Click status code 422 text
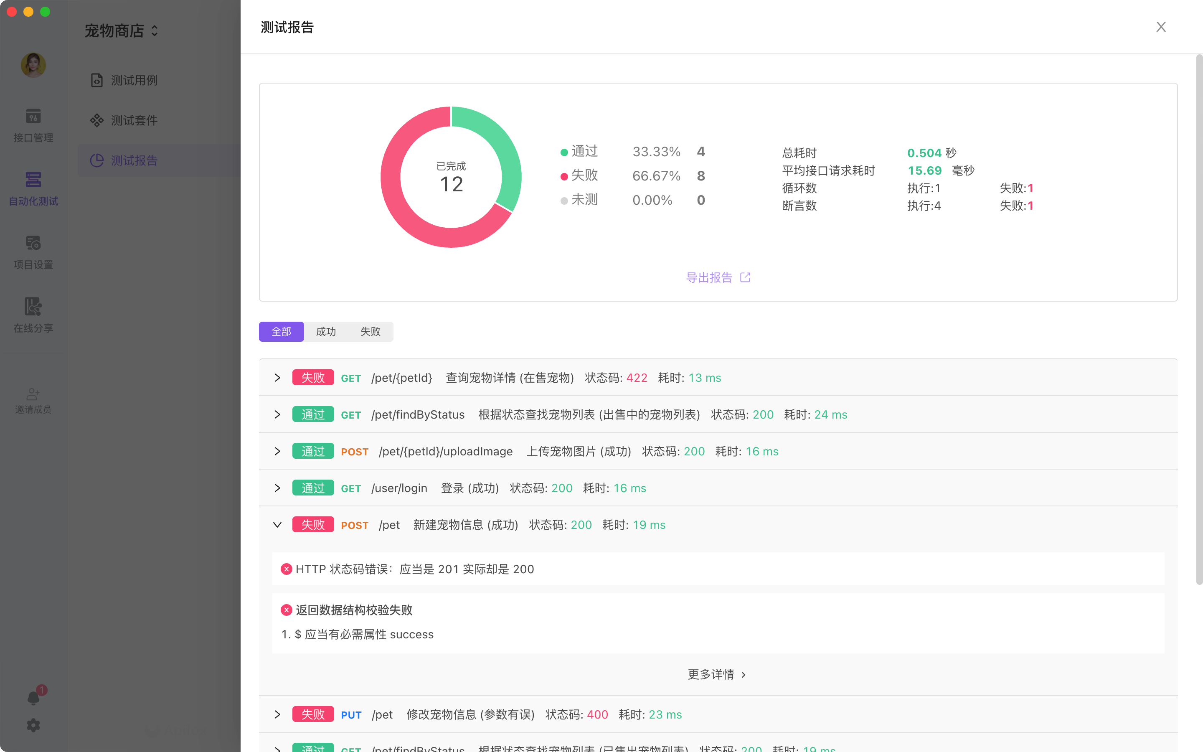Viewport: 1203px width, 752px height. coord(637,378)
